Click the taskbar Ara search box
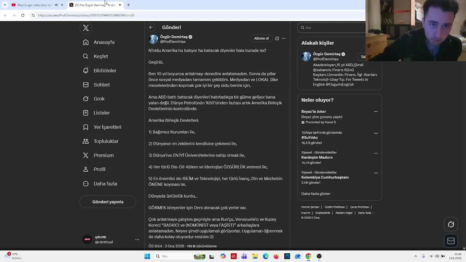 (x=181, y=257)
